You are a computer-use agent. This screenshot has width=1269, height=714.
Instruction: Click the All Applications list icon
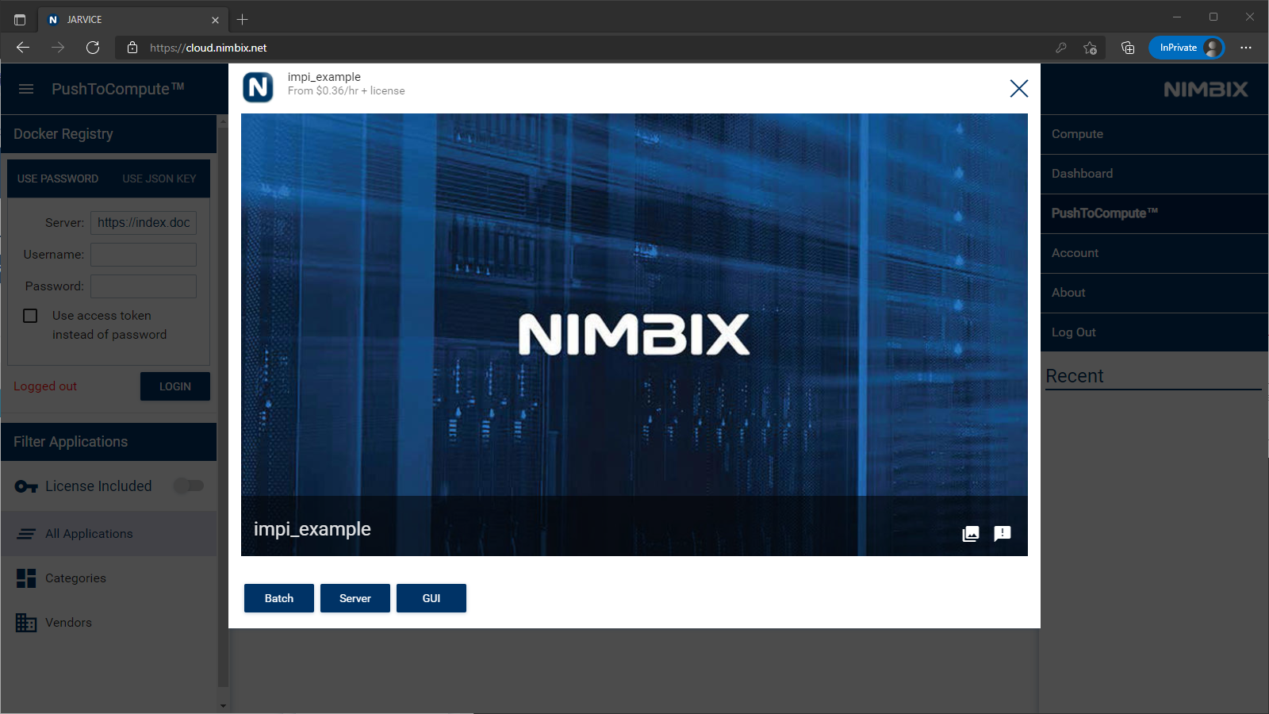click(x=26, y=534)
